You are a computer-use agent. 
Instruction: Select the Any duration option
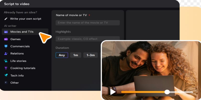click(62, 55)
